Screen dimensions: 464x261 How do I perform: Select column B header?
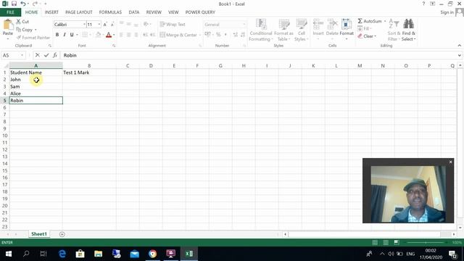tap(89, 66)
